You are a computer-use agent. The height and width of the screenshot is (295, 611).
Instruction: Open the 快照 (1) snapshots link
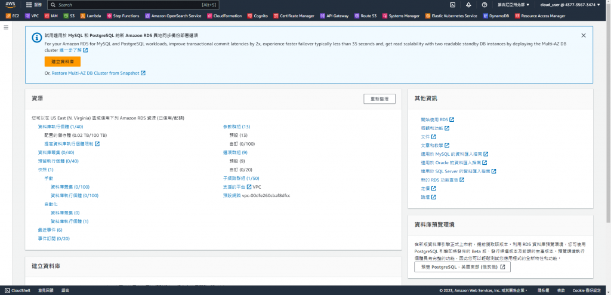pos(45,170)
